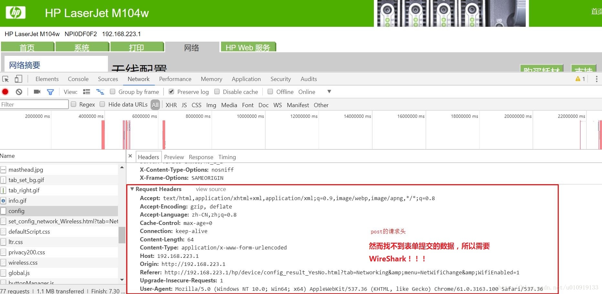Image resolution: width=602 pixels, height=294 pixels.
Task: Open the HP Web 服务 tab
Action: (248, 47)
